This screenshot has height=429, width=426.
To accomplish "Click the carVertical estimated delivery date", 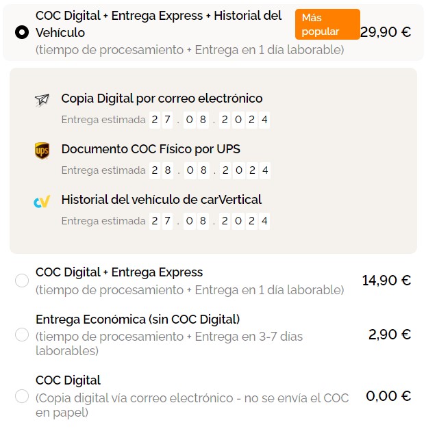I will pyautogui.click(x=210, y=221).
